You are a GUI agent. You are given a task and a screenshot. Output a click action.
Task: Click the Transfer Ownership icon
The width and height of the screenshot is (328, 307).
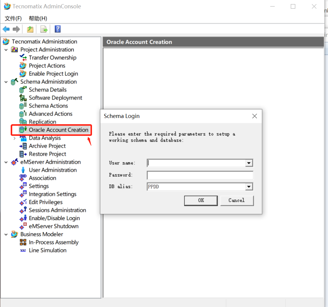point(23,57)
